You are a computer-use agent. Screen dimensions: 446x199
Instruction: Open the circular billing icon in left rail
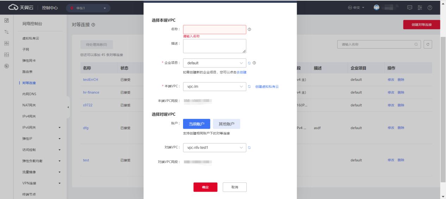coord(6,66)
